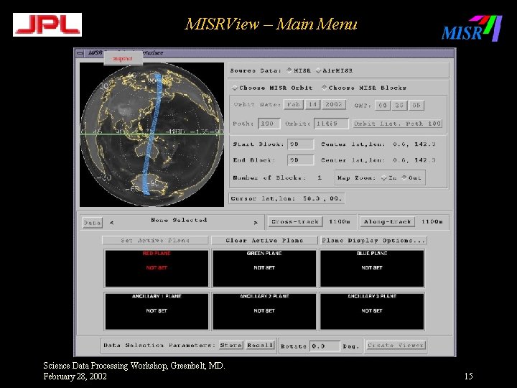Click Start Block center lat,lon value
The width and height of the screenshot is (517, 388).
point(414,144)
